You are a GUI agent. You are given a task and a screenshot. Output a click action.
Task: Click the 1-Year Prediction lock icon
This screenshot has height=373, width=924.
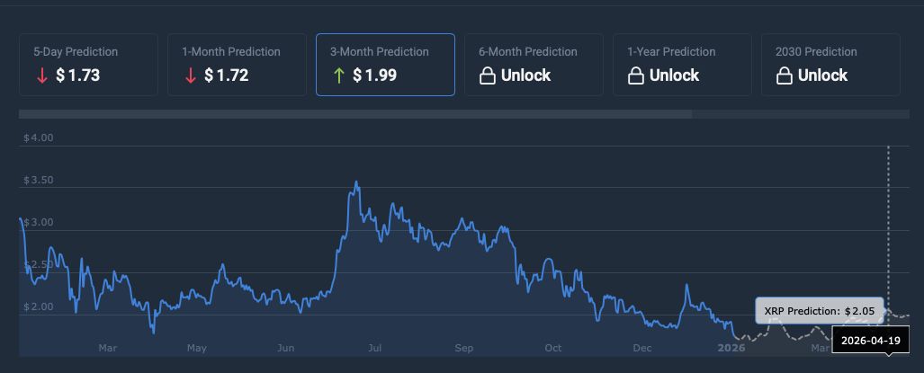click(x=636, y=75)
